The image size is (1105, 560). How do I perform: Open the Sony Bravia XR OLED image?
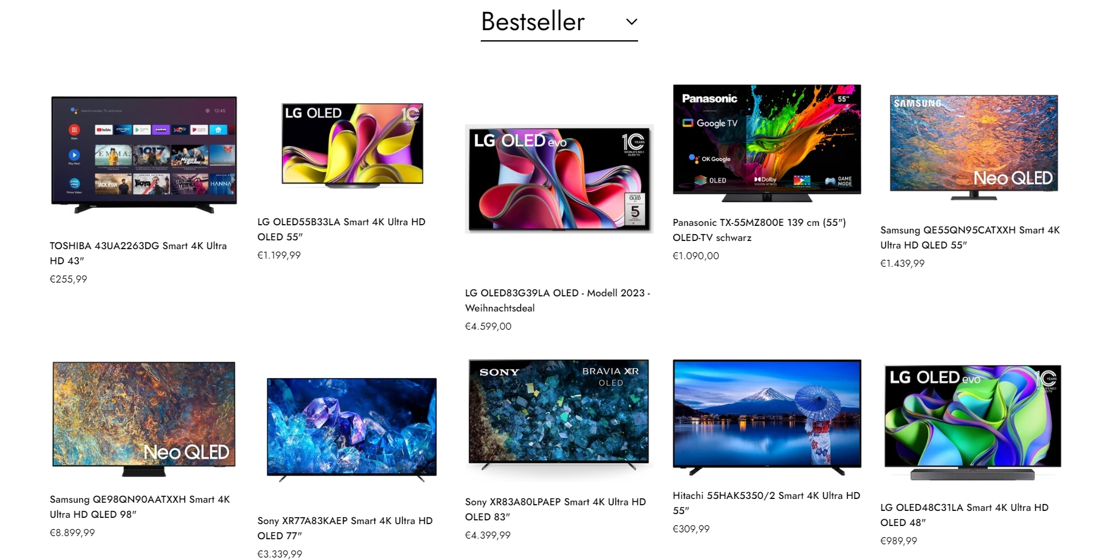click(559, 415)
